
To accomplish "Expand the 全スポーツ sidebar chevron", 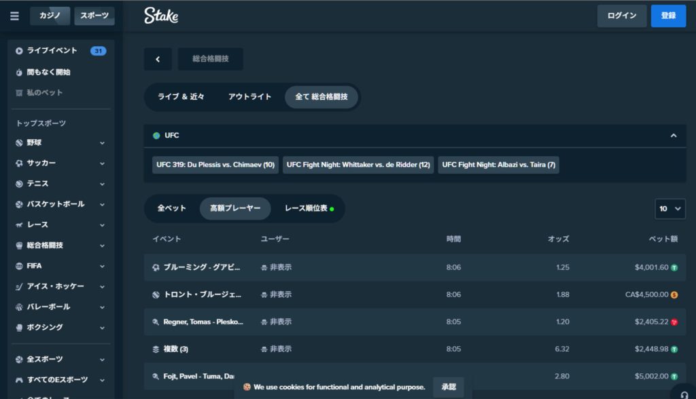I will click(102, 360).
